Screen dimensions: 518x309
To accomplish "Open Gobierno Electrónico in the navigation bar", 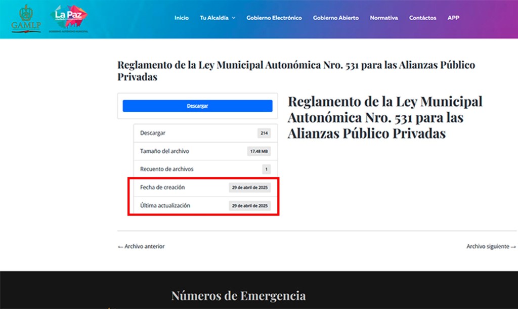I will pos(274,18).
